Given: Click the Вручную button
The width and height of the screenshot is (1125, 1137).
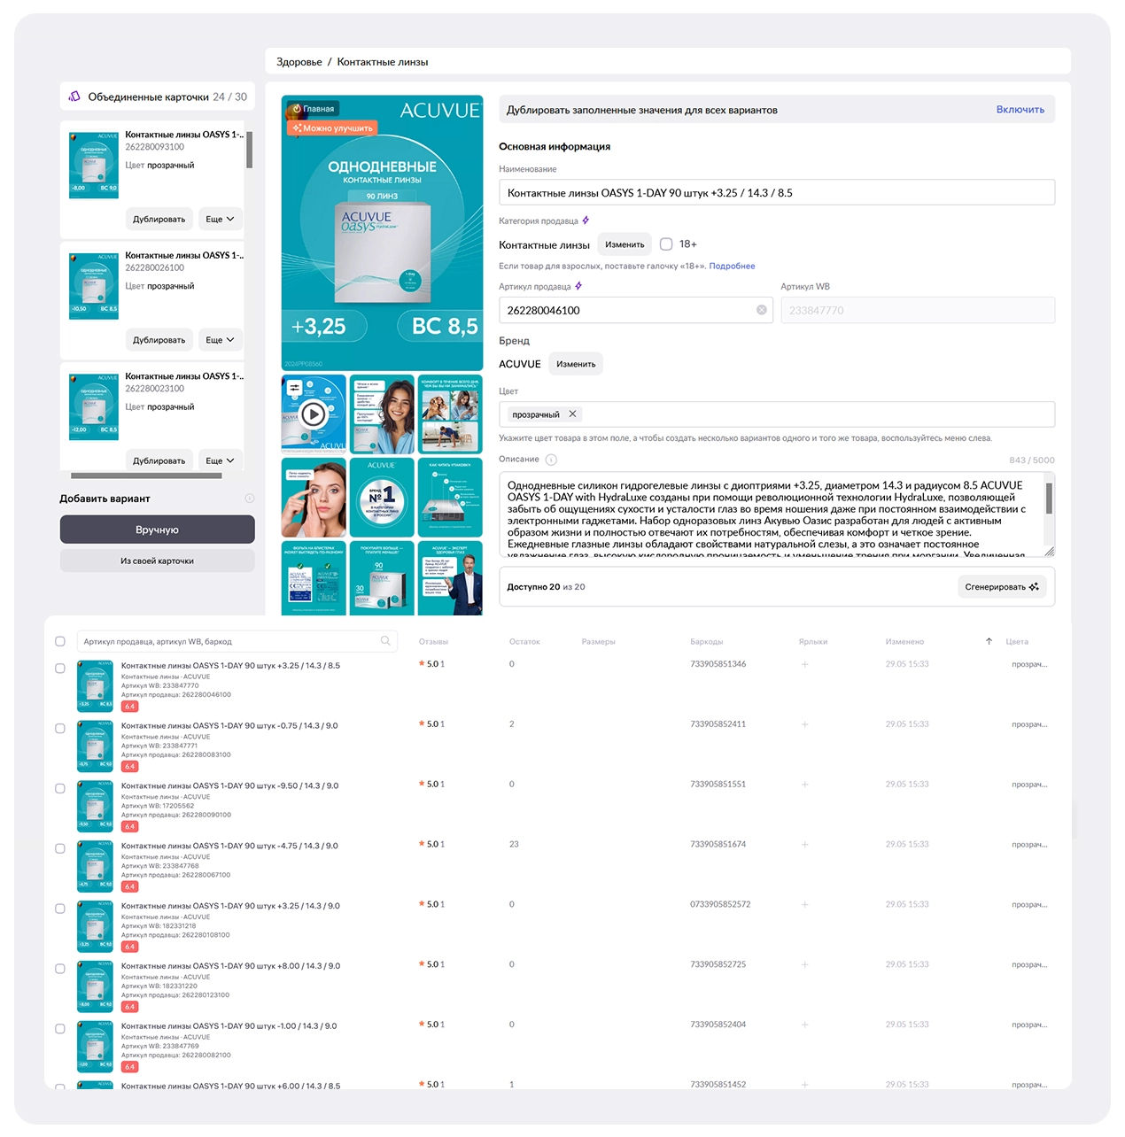Looking at the screenshot, I should tap(158, 530).
